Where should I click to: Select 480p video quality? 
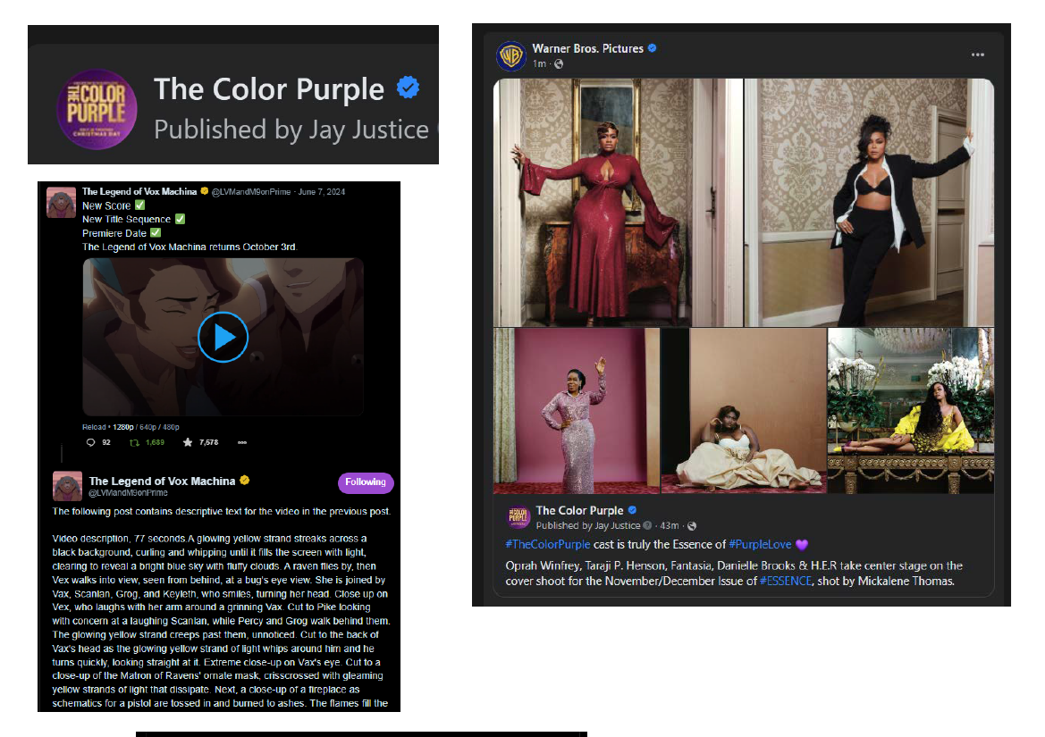point(171,427)
